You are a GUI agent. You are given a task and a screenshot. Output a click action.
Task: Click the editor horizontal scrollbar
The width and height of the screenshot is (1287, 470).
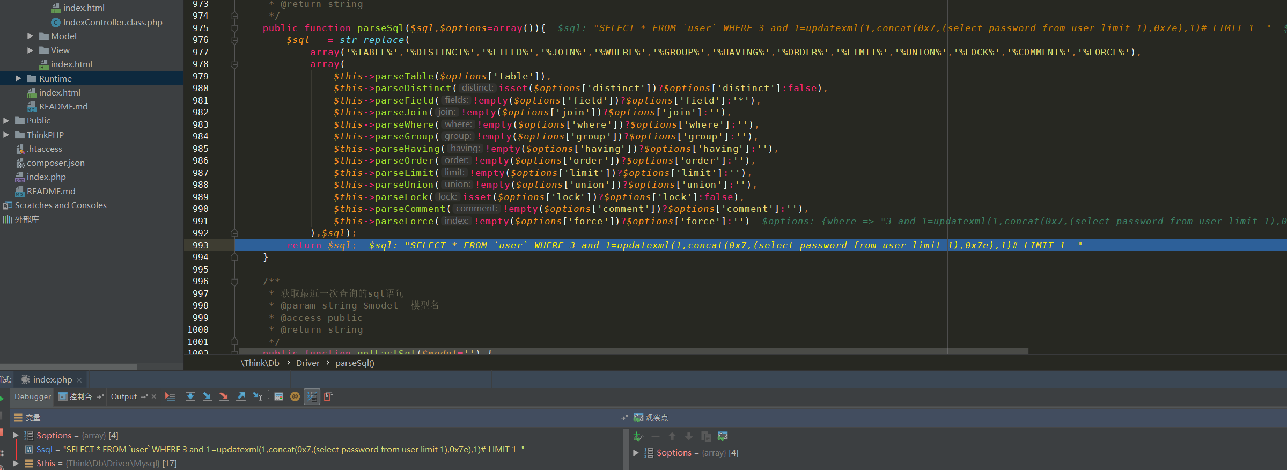633,351
